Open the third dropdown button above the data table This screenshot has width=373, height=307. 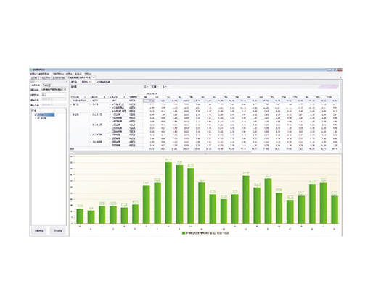click(x=165, y=87)
